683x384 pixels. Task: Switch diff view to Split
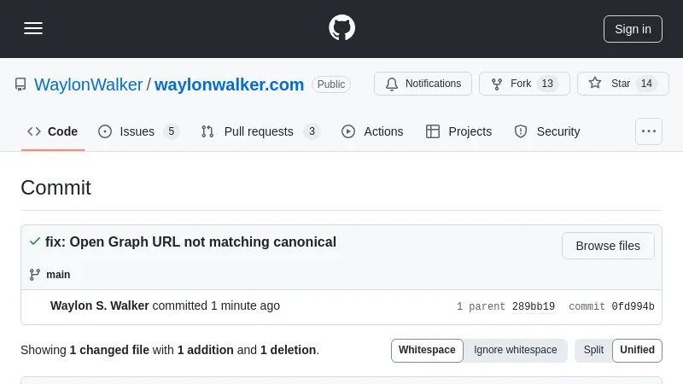pyautogui.click(x=593, y=350)
